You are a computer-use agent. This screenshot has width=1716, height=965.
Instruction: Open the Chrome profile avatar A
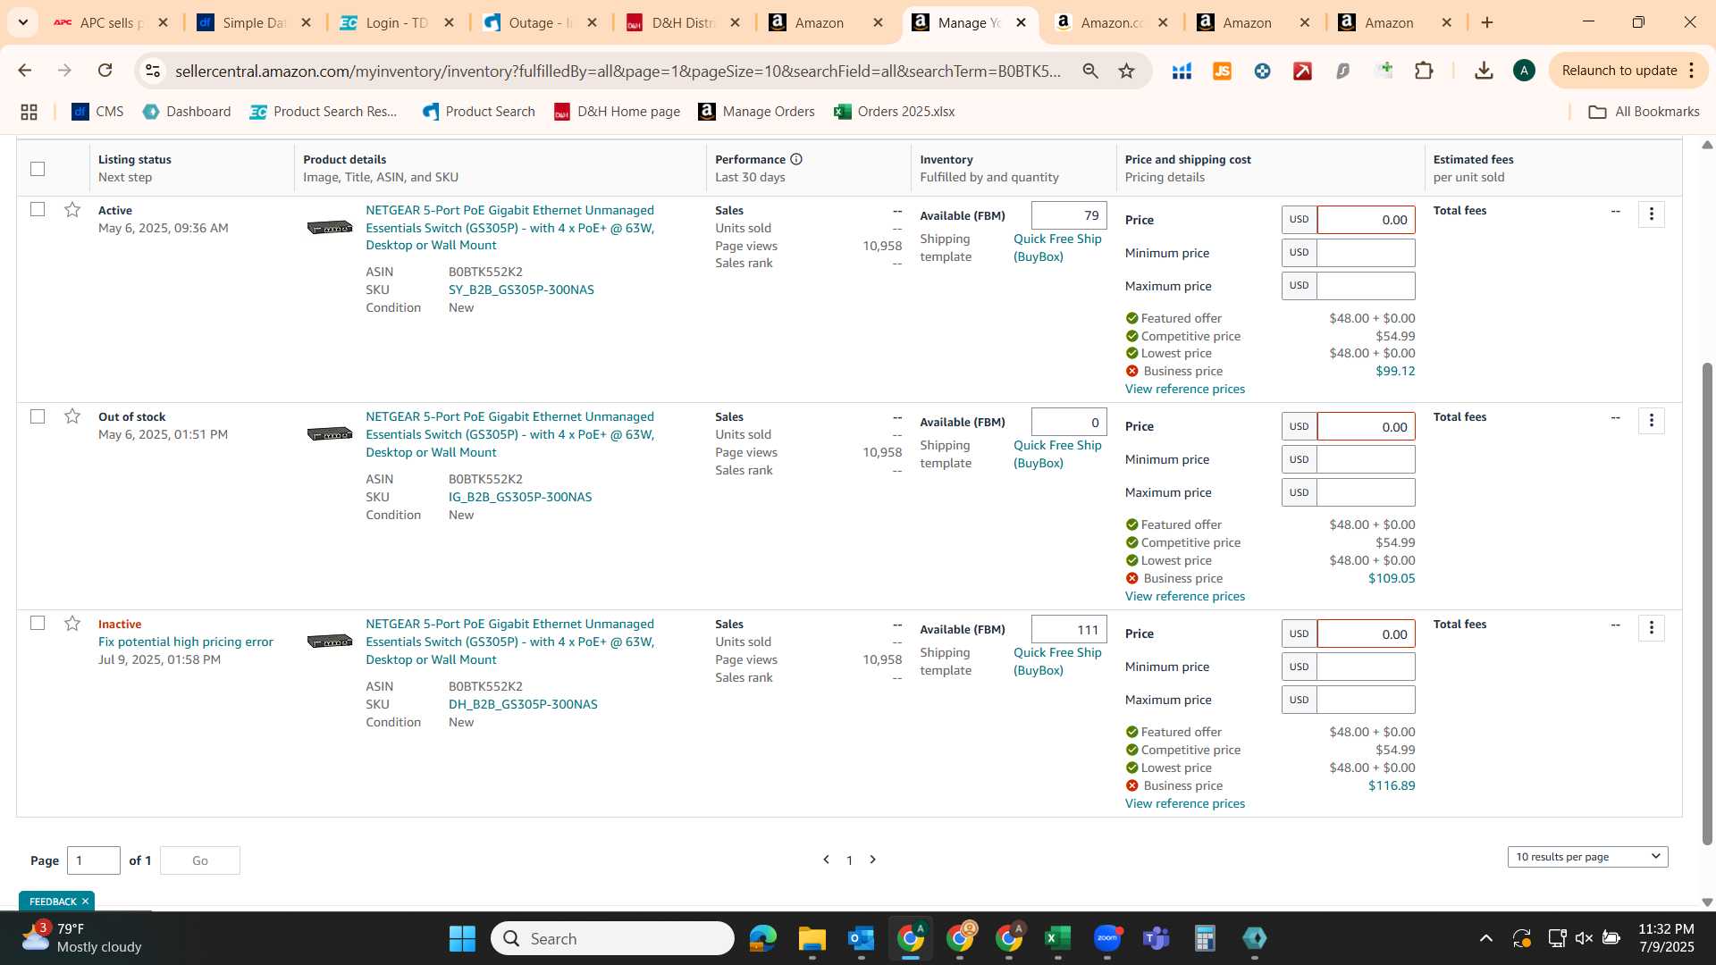[x=1524, y=71]
